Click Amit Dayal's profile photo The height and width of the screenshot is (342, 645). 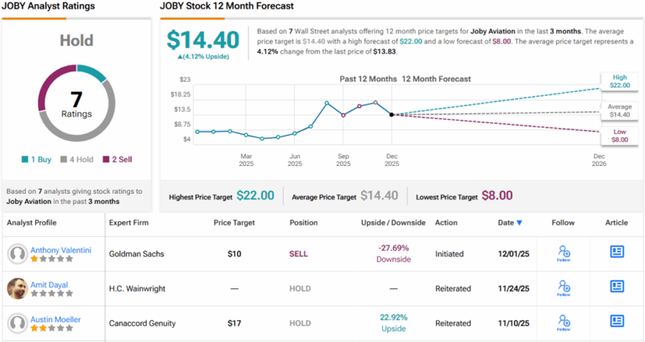pyautogui.click(x=17, y=288)
